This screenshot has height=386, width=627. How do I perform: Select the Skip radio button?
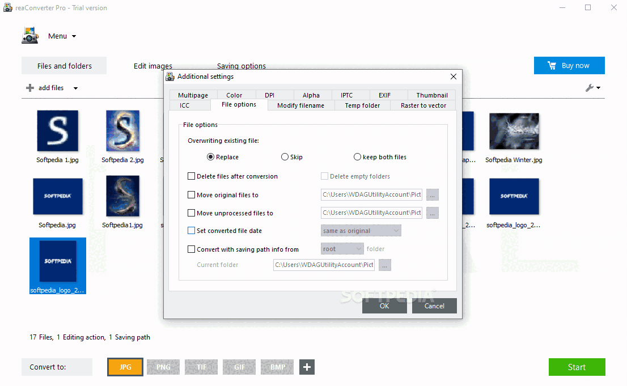283,156
